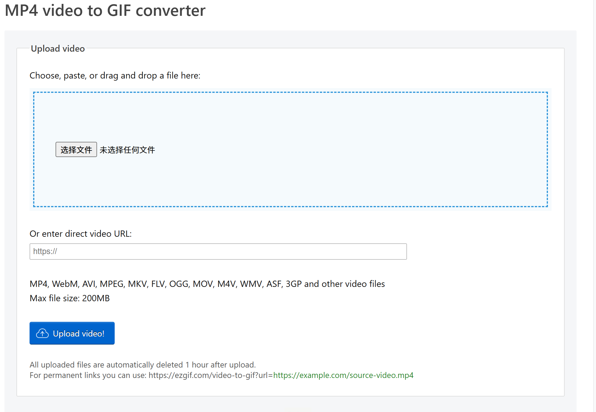Click the MP4 video to GIF converter heading
Image resolution: width=596 pixels, height=412 pixels.
point(105,10)
